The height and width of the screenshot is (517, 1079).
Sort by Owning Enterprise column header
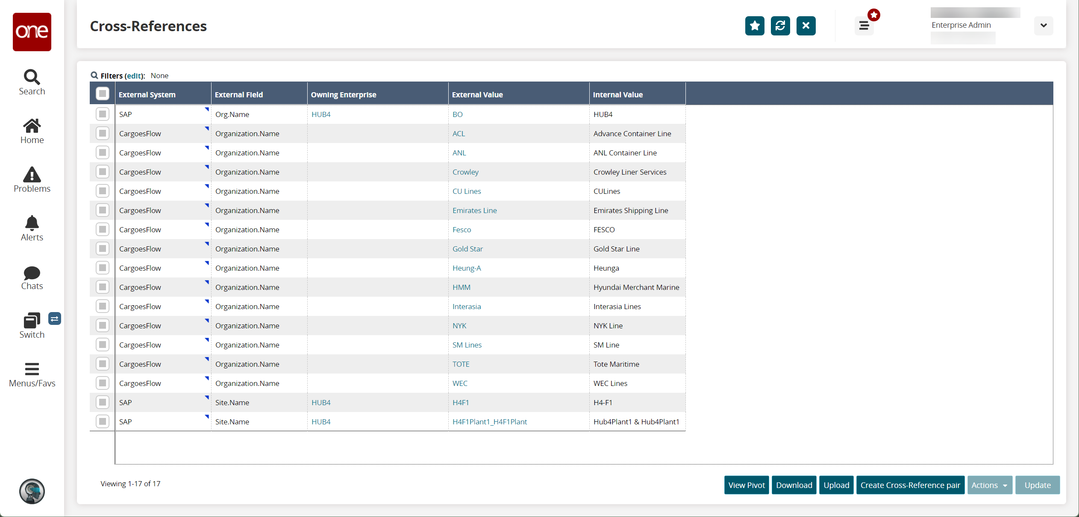click(378, 95)
